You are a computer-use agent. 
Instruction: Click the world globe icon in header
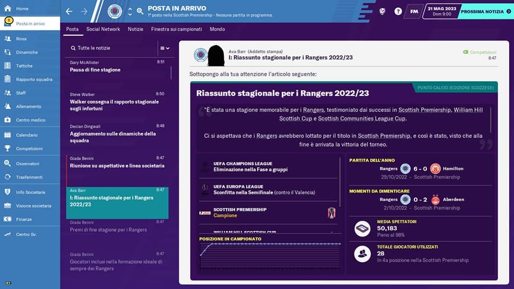(382, 11)
